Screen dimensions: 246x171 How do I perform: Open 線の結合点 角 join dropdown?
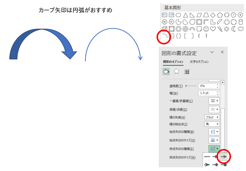point(212,124)
